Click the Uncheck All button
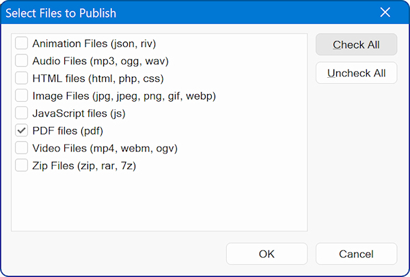This screenshot has width=410, height=277. pyautogui.click(x=356, y=73)
